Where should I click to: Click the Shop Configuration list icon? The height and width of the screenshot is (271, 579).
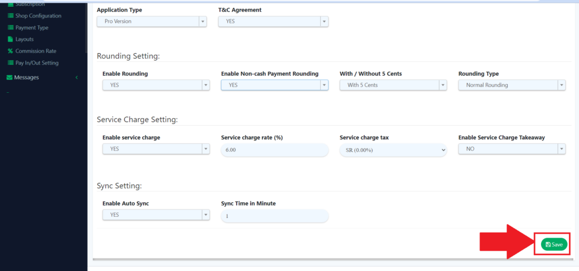[x=10, y=16]
